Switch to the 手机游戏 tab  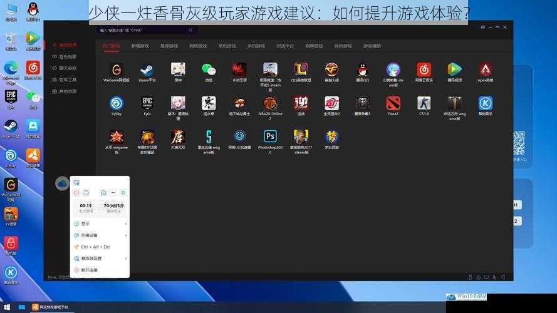256,46
